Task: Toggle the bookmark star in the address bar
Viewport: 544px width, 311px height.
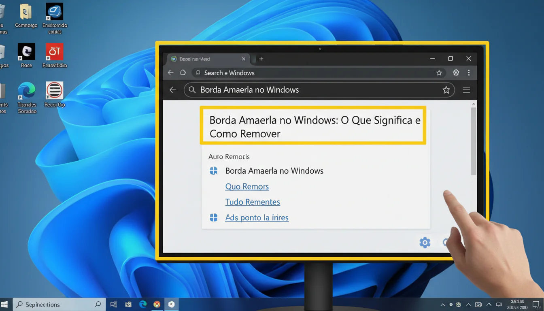Action: coord(439,72)
